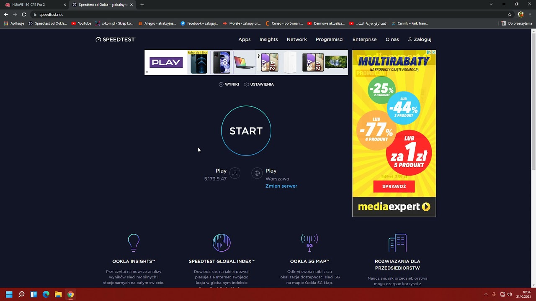
Task: Click the Ookla Insights lightbulb icon
Action: coord(134,242)
